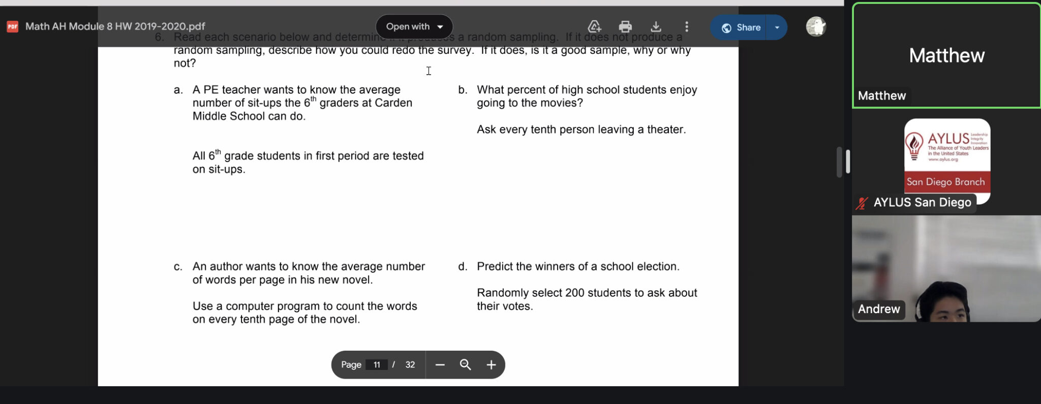Click the line 'A PE teacher wants to know the average'
The width and height of the screenshot is (1041, 404).
coord(296,90)
